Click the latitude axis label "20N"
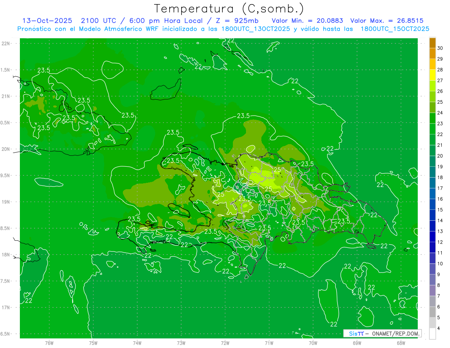450x348 pixels. click(x=6, y=149)
